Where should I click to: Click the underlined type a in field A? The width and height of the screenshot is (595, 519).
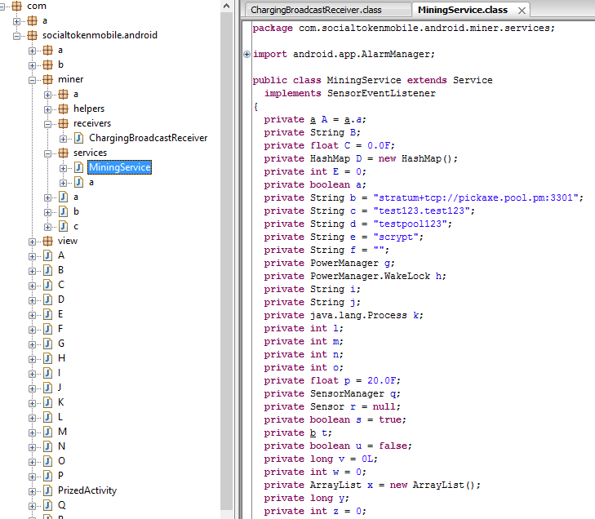313,119
